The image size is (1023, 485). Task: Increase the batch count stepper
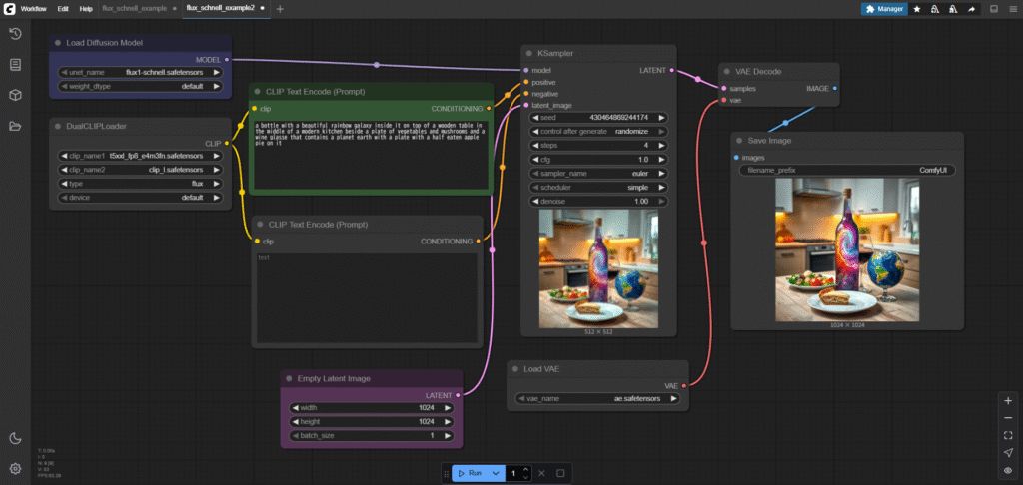[525, 469]
